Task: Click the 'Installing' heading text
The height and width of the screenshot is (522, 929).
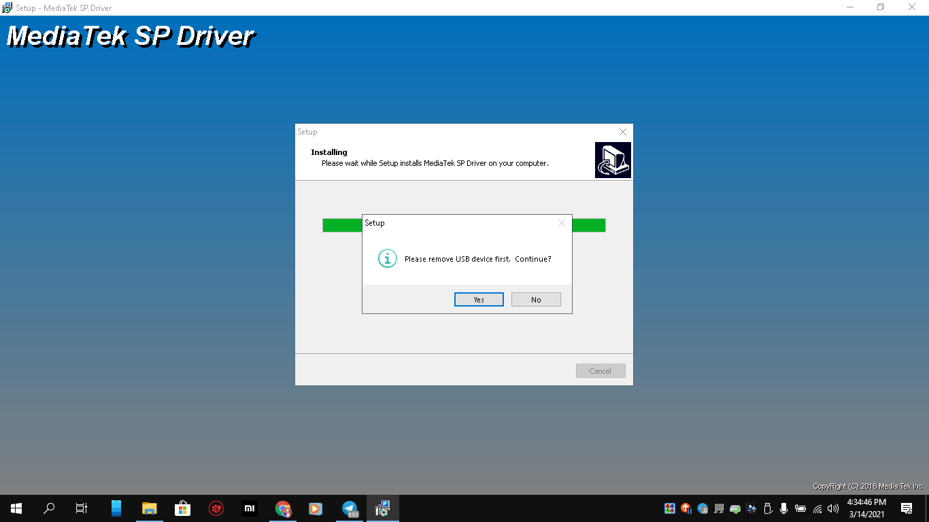Action: [x=329, y=152]
